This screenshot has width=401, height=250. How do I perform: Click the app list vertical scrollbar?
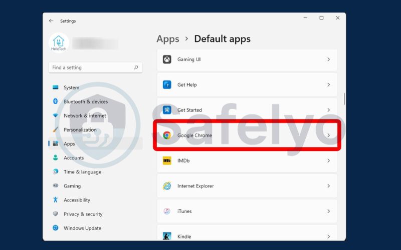click(x=344, y=99)
